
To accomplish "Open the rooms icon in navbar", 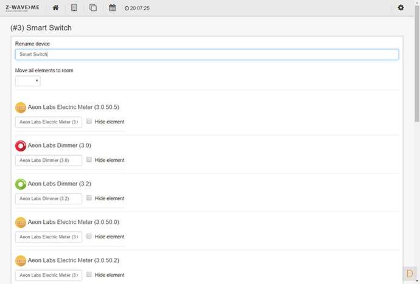I will pos(74,8).
